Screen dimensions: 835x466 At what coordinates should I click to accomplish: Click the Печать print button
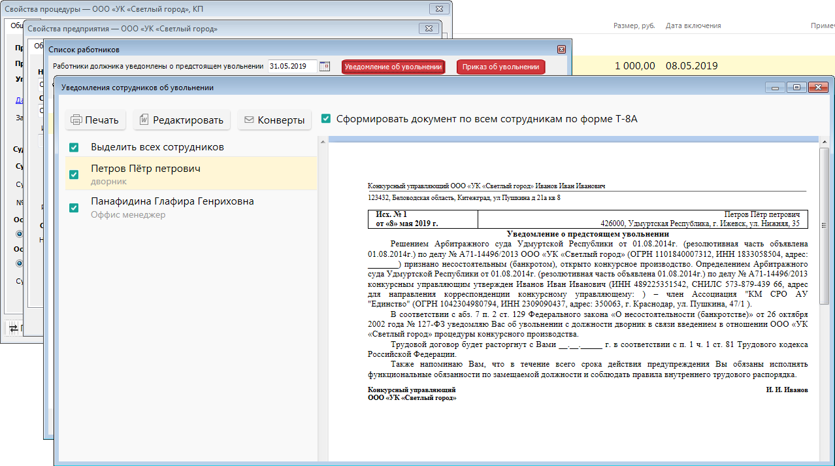point(95,120)
